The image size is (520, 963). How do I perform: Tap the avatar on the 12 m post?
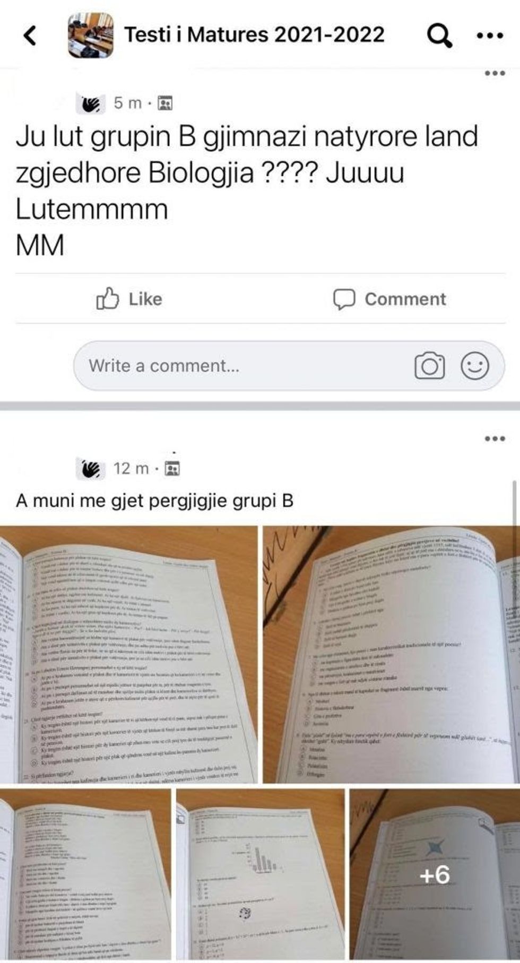coord(89,469)
